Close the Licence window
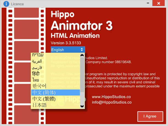Image resolution: width=168 pixels, height=126 pixels. (x=158, y=4)
